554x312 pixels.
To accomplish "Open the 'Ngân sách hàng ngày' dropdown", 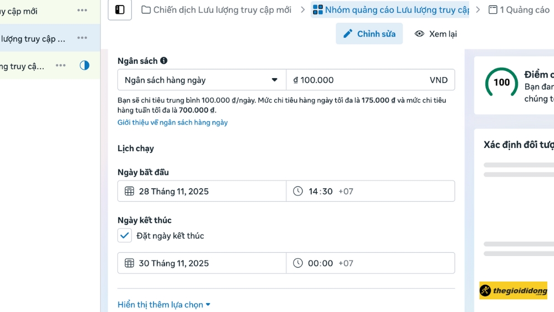I will [202, 80].
